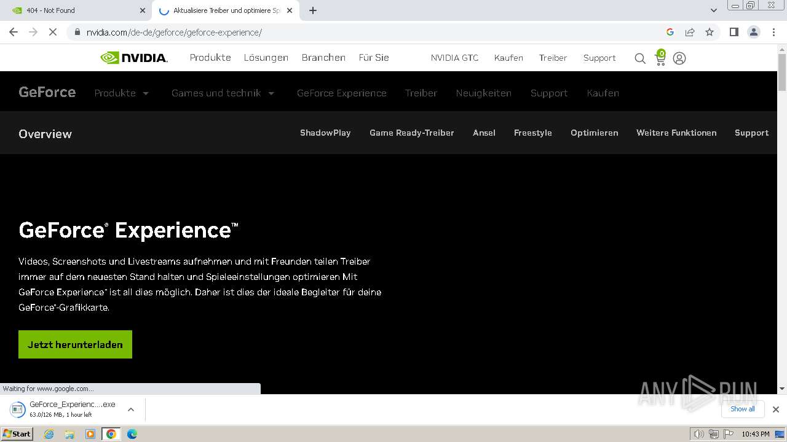
Task: Click the Jetzt herunterladen button
Action: [x=75, y=344]
